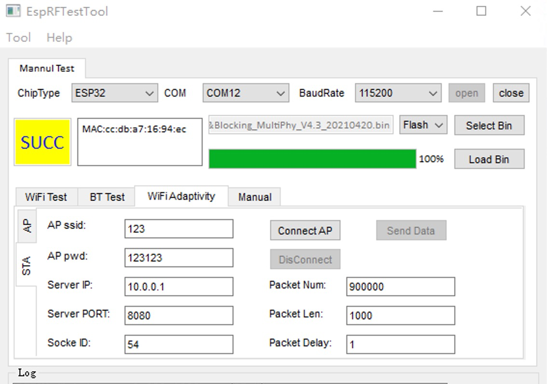Click the Load Bin button
Screen dimensions: 547x384
point(489,159)
